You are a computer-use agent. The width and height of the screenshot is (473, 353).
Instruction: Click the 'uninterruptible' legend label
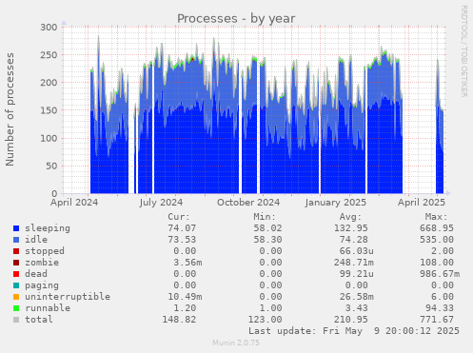coord(68,297)
